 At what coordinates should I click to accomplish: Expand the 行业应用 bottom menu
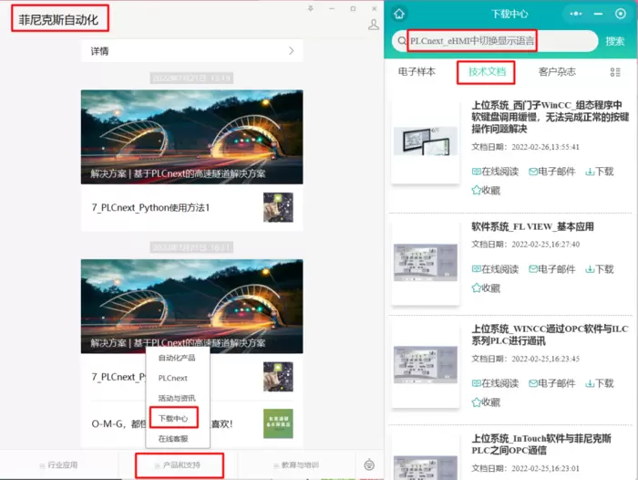[62, 464]
